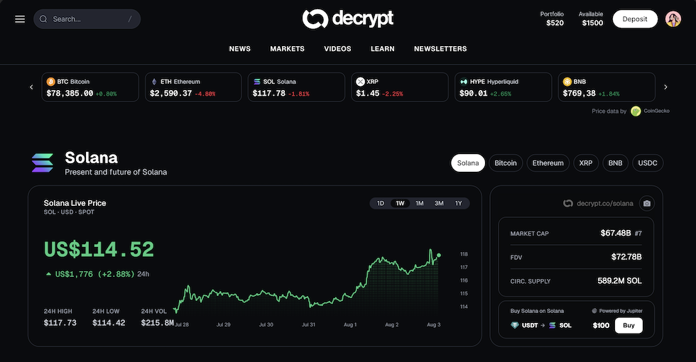Image resolution: width=696 pixels, height=362 pixels.
Task: Click the Buy button
Action: pyautogui.click(x=629, y=325)
